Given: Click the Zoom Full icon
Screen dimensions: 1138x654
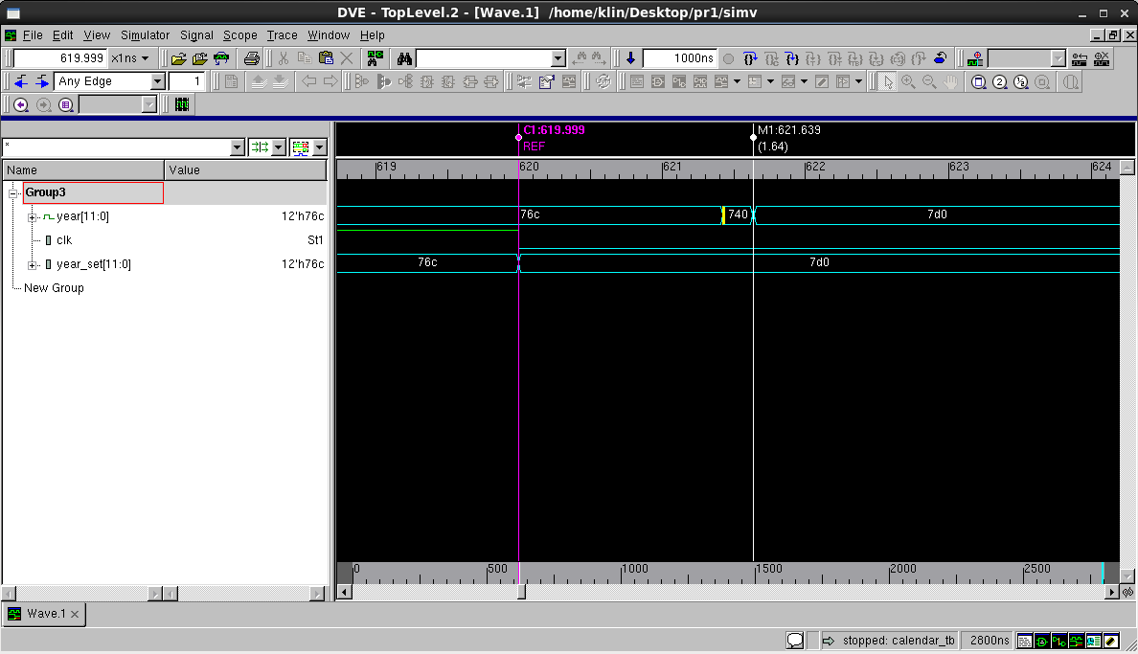Looking at the screenshot, I should click(x=978, y=82).
